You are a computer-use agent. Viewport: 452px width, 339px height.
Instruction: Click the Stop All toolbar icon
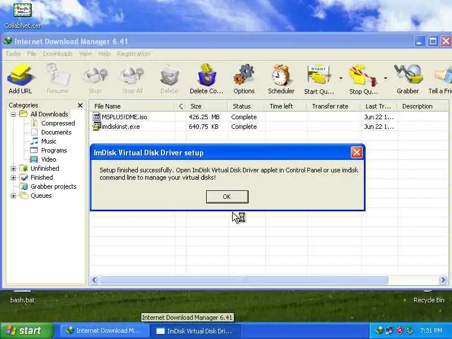[132, 79]
